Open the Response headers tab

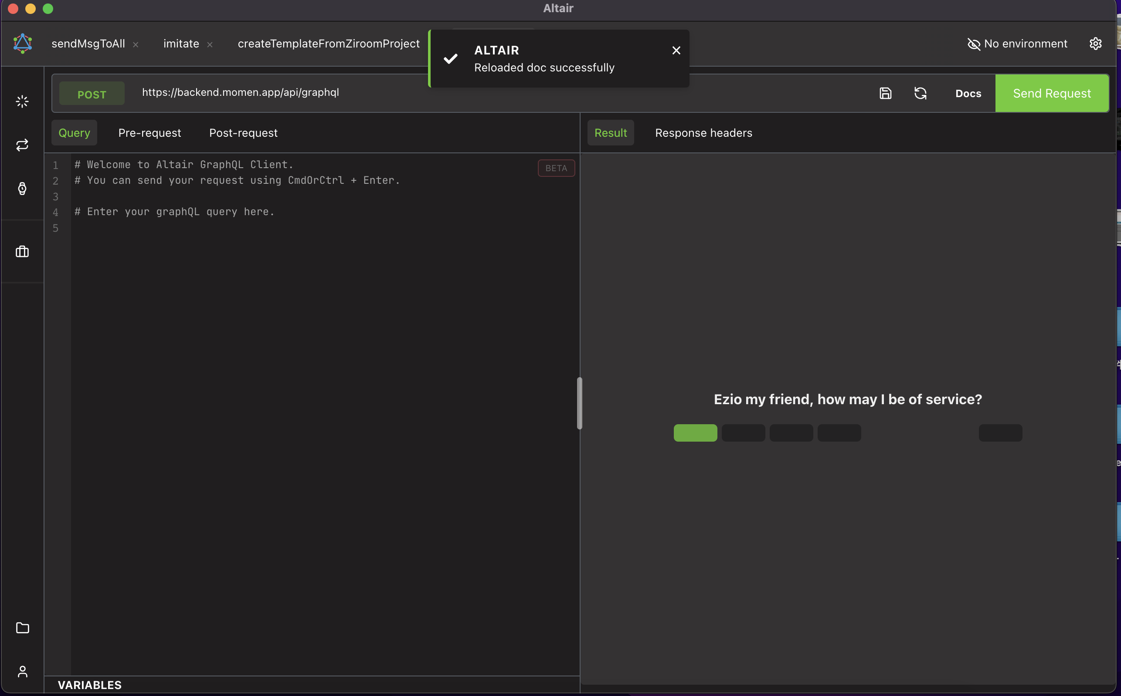tap(703, 133)
